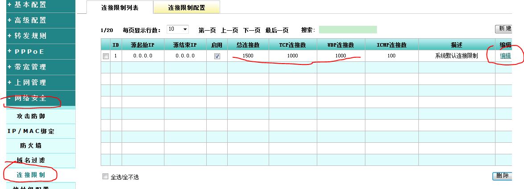This screenshot has height=189, width=524.
Task: Toggle the 启用 checkbox for rule 1
Action: [217, 56]
